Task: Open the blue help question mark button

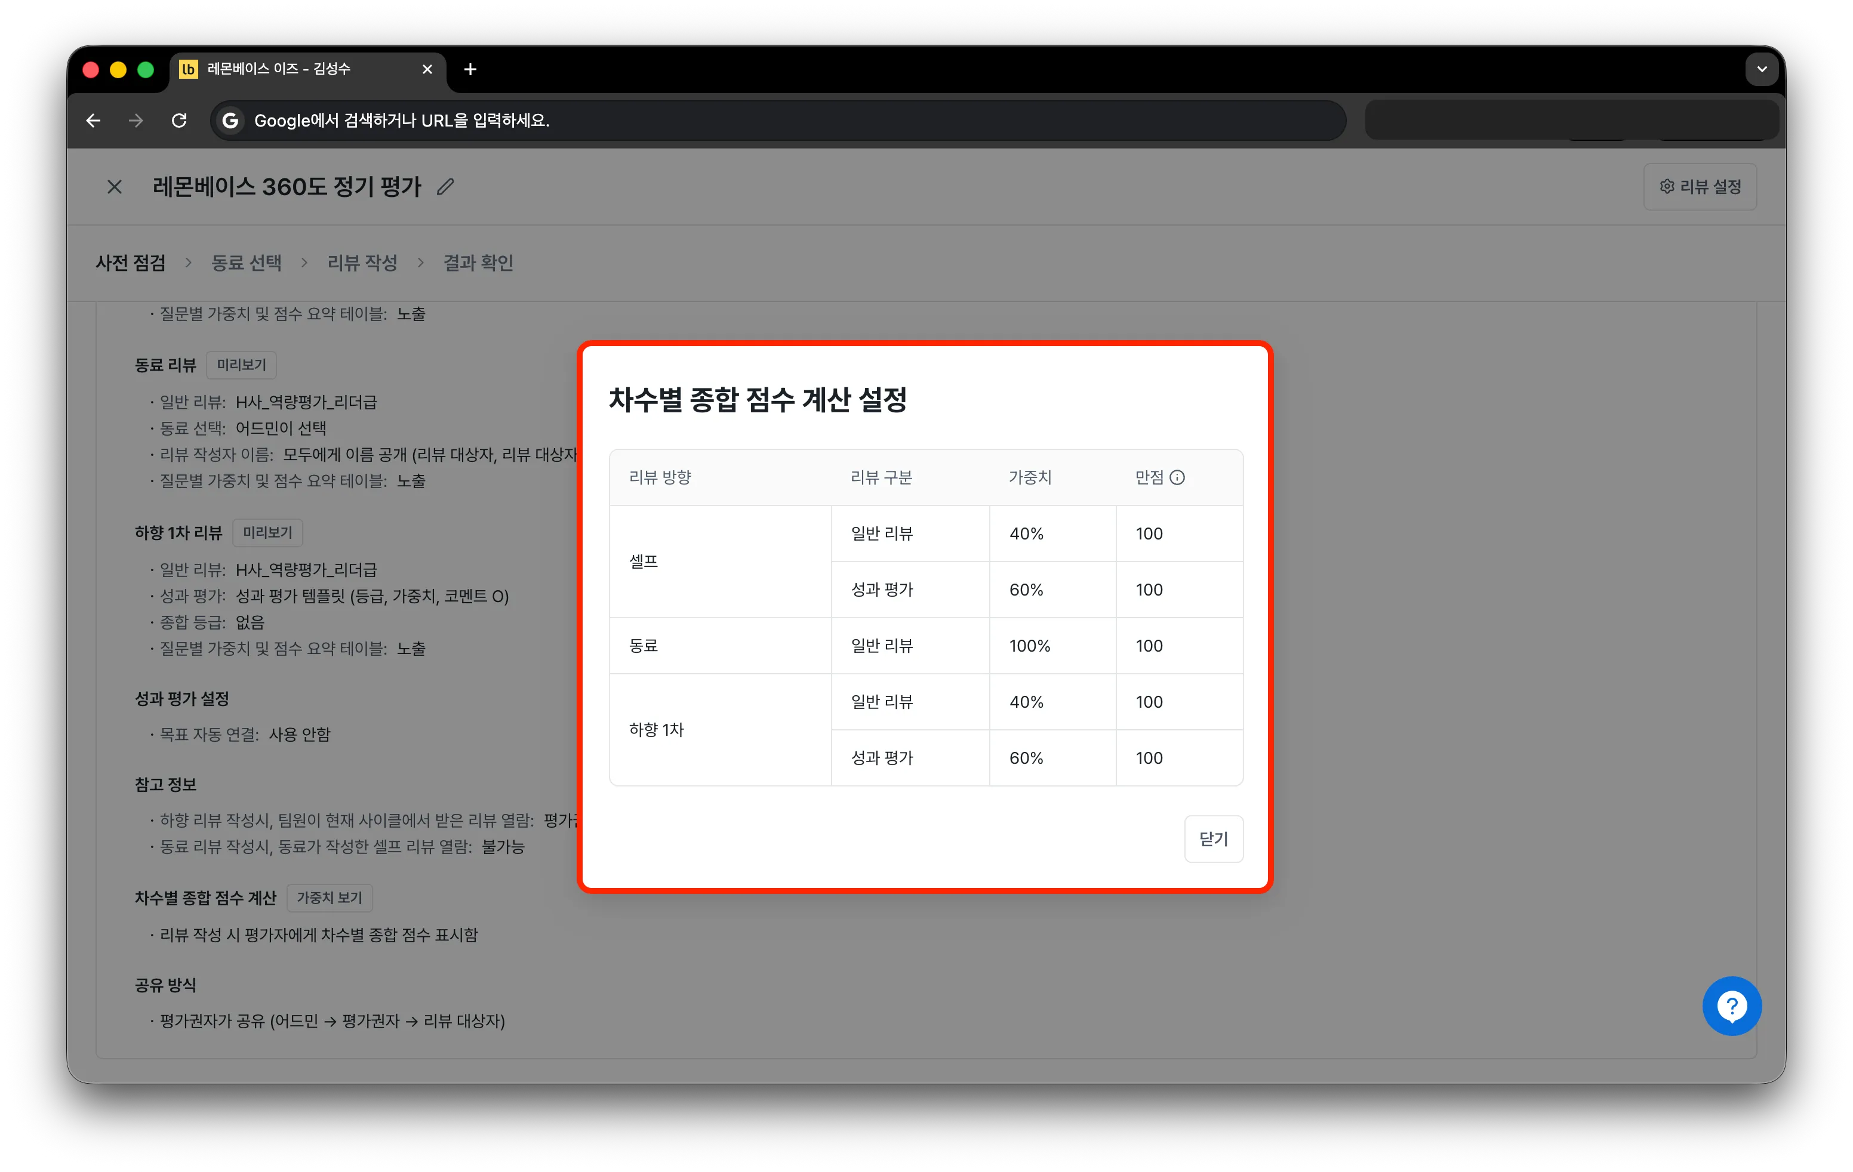Action: point(1731,1007)
